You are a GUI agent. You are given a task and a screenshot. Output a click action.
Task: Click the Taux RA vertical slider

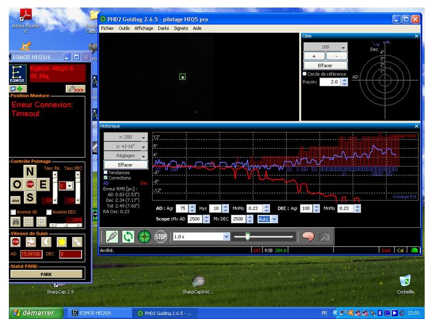[x=55, y=187]
